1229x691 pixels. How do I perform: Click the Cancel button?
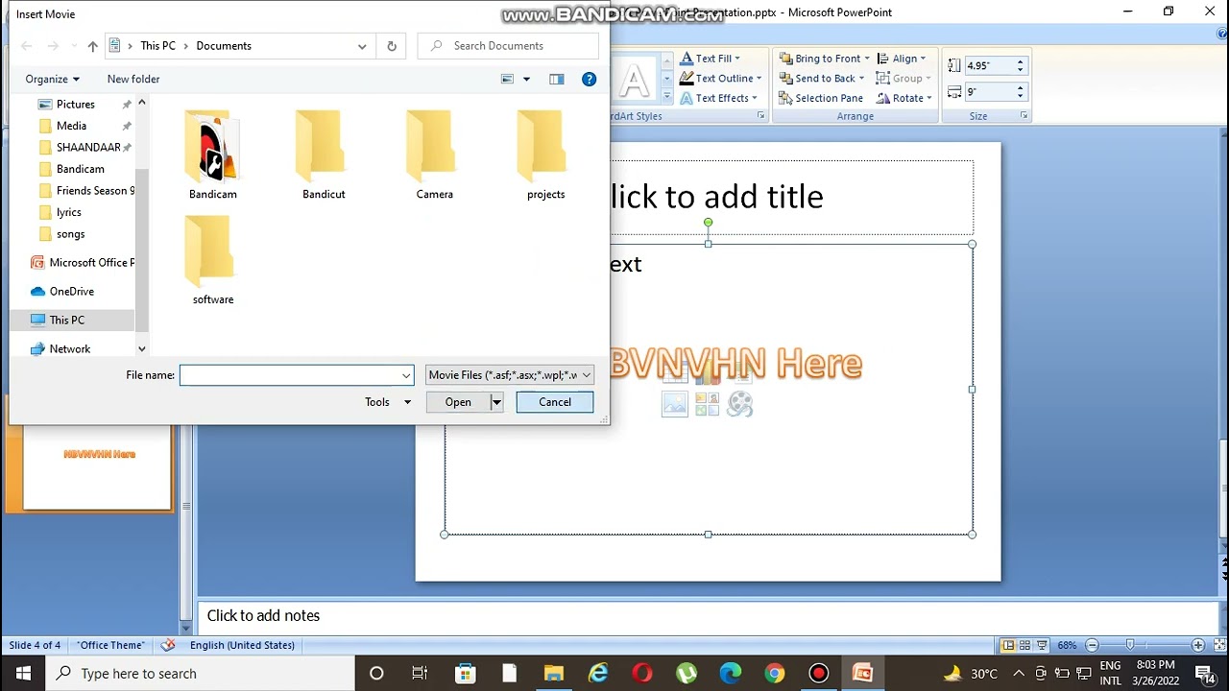pos(555,402)
